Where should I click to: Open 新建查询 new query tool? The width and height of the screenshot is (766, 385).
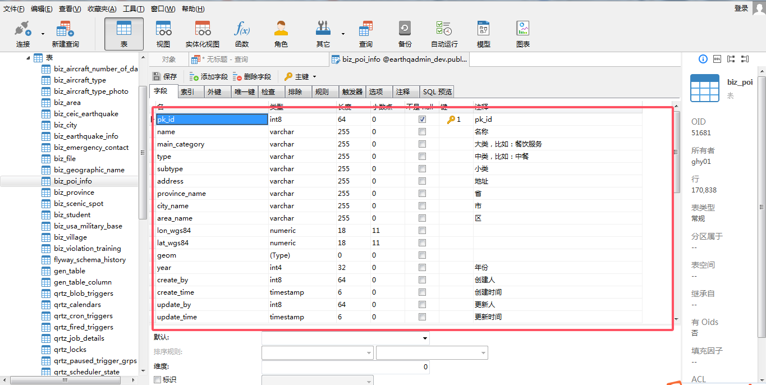click(x=65, y=34)
